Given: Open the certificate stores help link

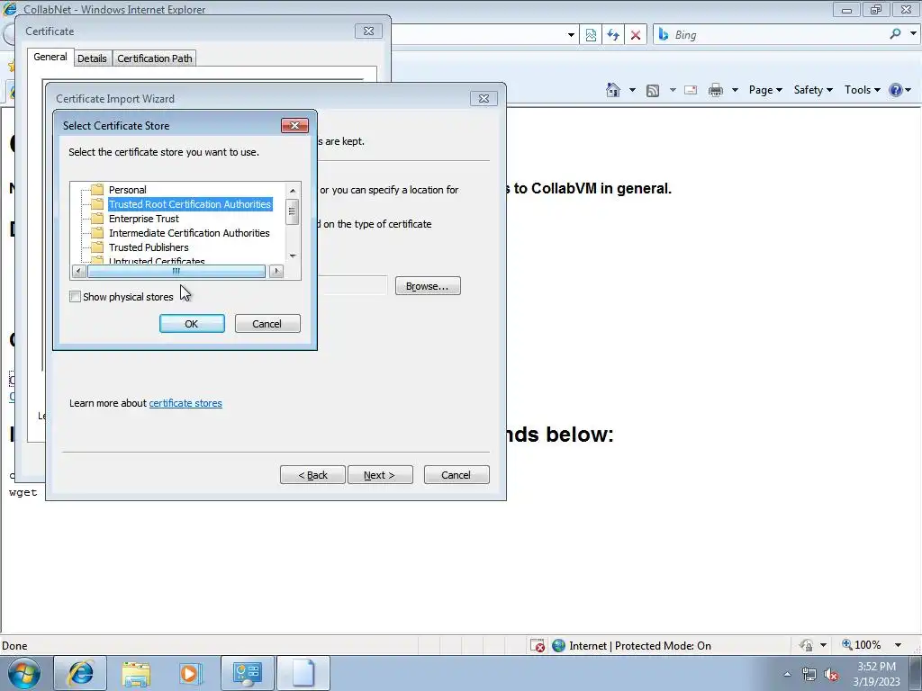Looking at the screenshot, I should point(185,403).
